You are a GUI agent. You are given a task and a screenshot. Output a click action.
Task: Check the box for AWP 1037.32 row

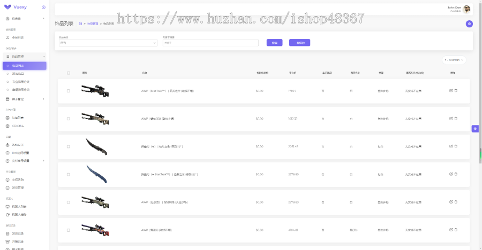[x=68, y=119]
